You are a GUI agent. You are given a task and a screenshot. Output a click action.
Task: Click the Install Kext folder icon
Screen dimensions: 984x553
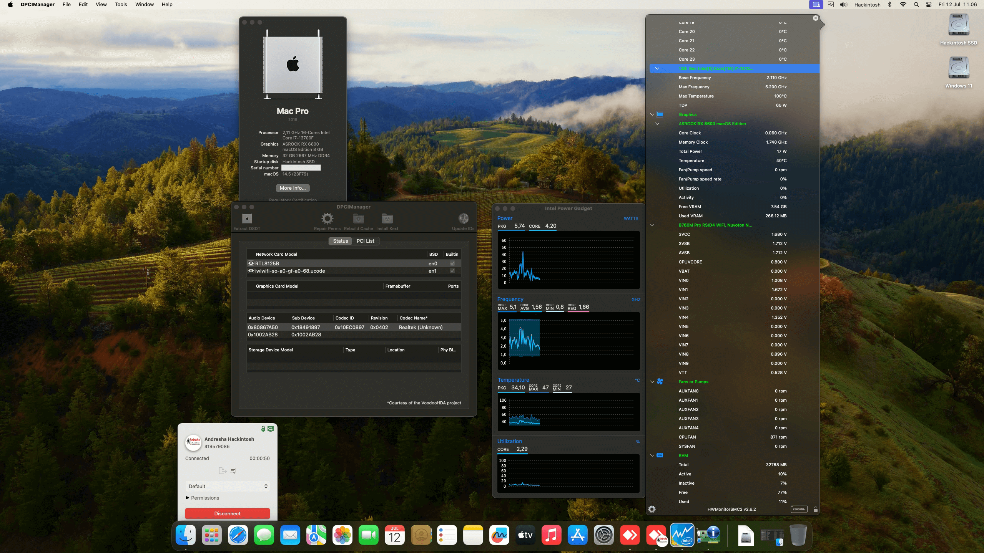(x=387, y=219)
